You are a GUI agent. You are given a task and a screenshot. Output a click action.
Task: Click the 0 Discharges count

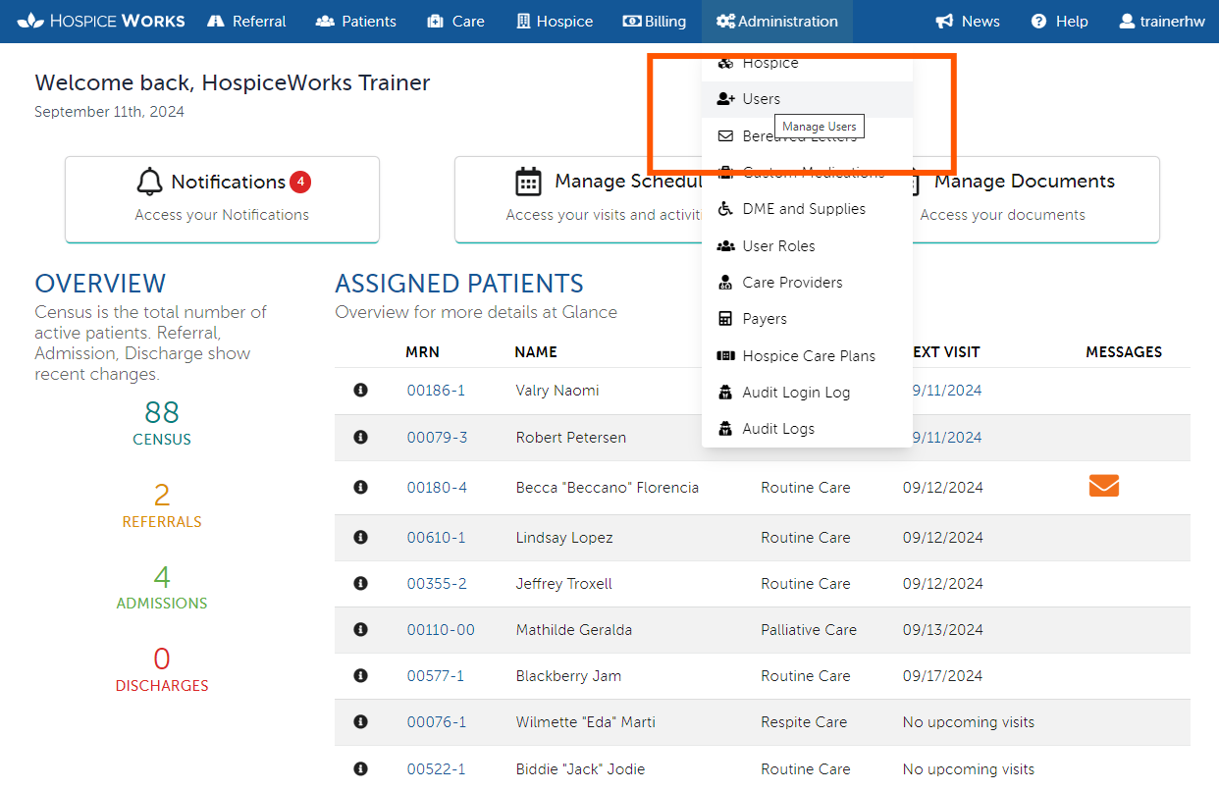pos(162,659)
